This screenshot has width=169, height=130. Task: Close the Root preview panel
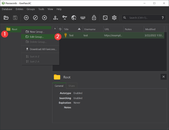click(164, 77)
